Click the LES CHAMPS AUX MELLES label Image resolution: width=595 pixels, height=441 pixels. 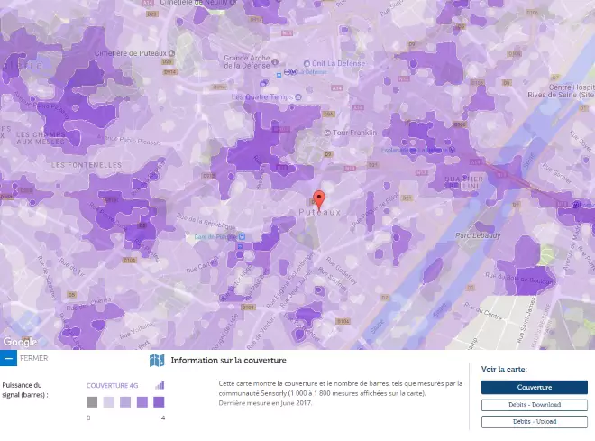[x=41, y=138]
